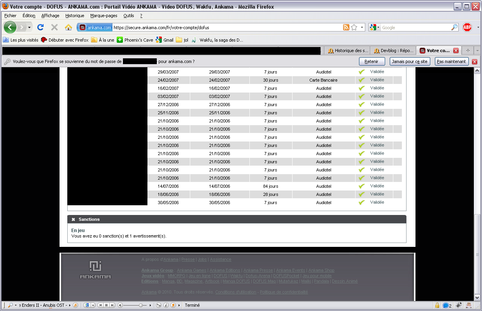Open Débuter avec Firefox bookmark

65,40
